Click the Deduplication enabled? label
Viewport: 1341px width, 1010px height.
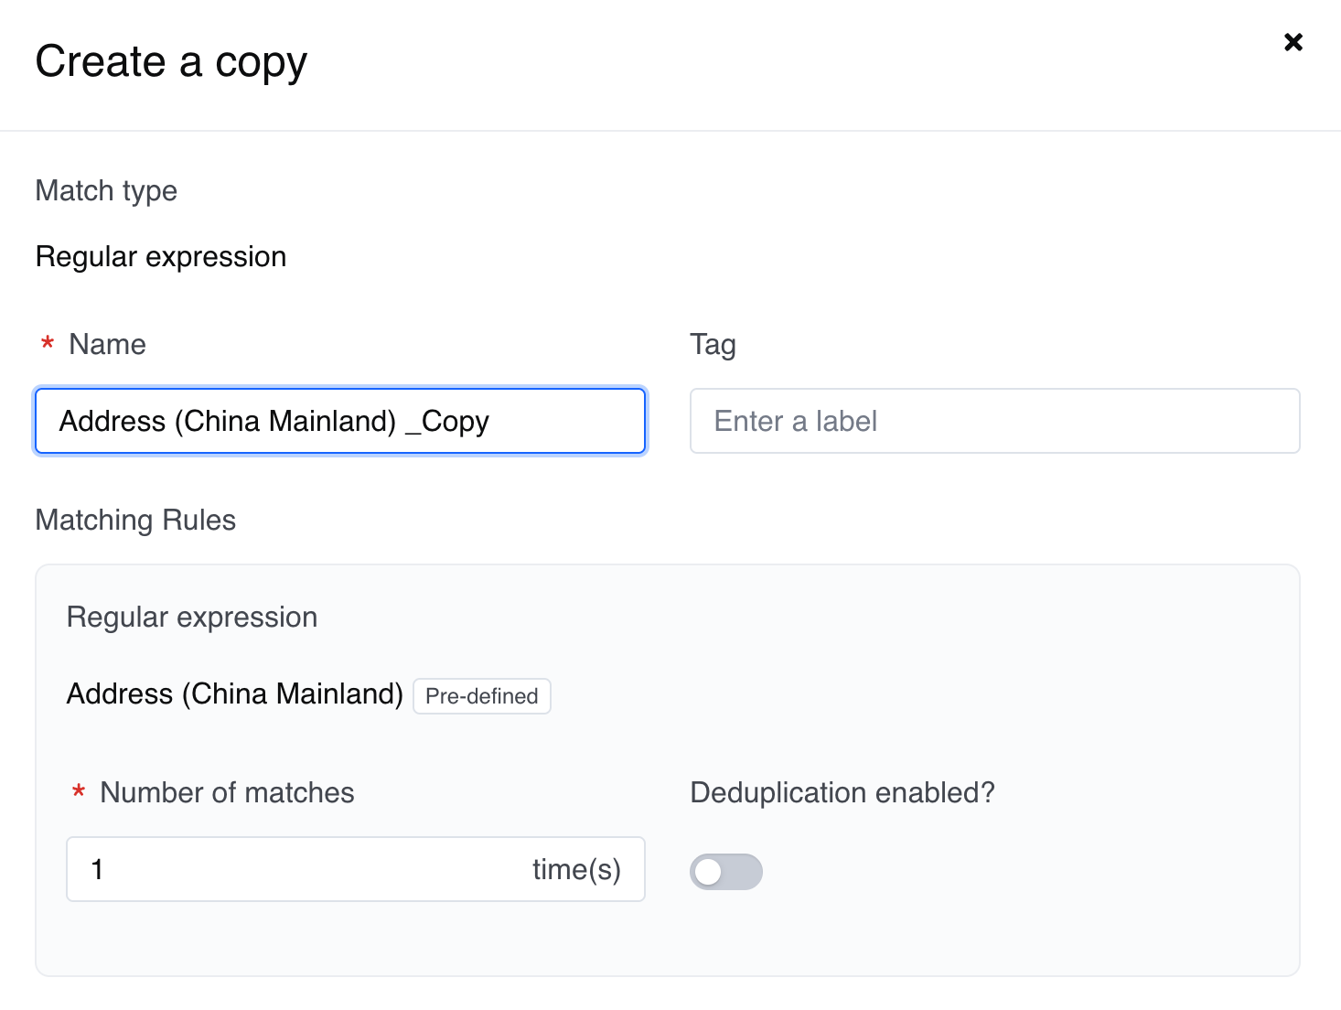click(x=842, y=792)
